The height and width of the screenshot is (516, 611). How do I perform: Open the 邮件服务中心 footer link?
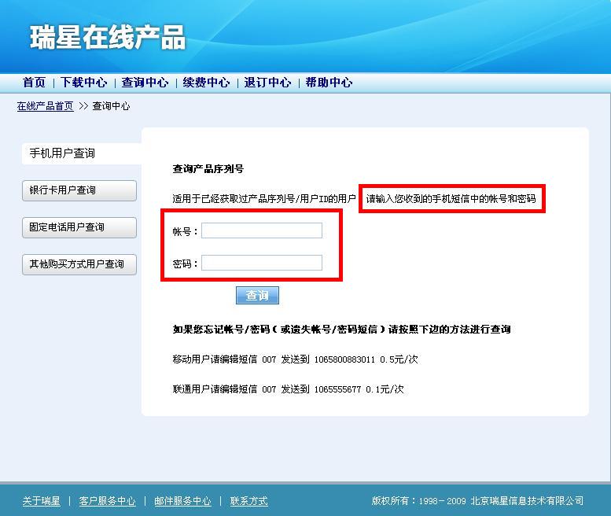pos(182,501)
